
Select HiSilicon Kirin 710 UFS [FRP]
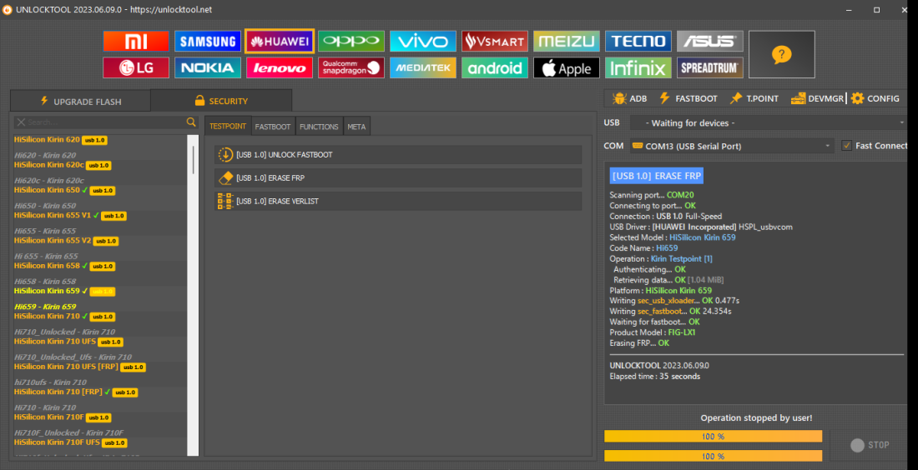click(x=79, y=367)
